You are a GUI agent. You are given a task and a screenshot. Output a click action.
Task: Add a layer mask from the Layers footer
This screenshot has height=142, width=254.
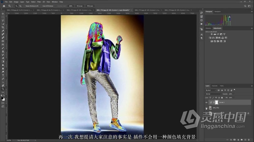235,140
